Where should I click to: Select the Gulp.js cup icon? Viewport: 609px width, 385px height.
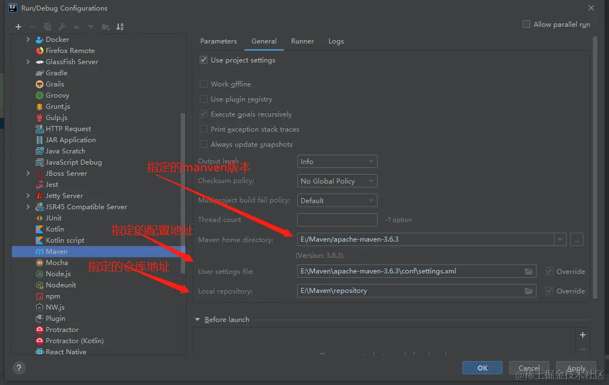click(39, 117)
